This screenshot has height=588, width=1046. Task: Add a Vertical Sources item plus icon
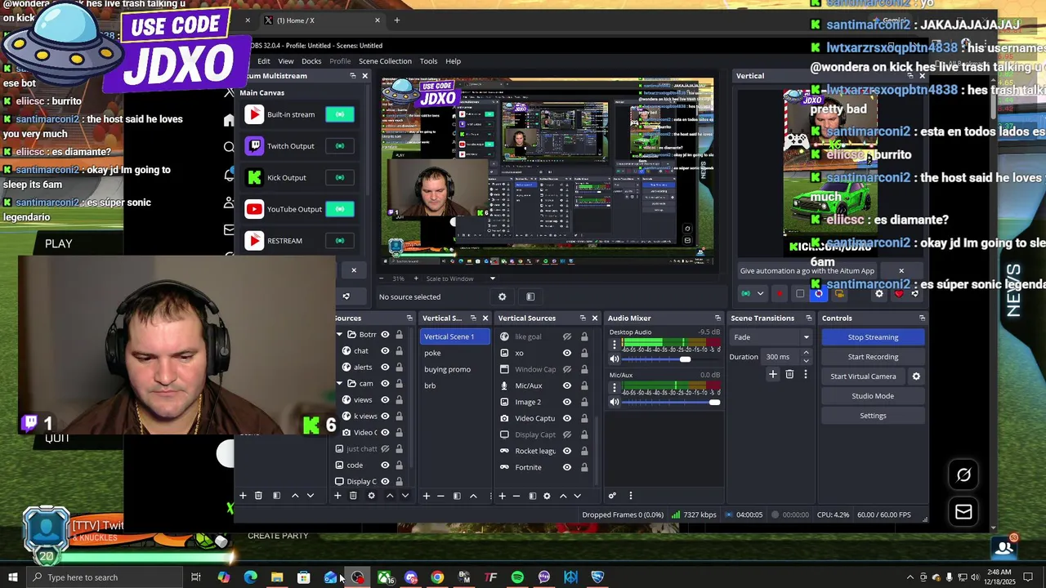502,496
